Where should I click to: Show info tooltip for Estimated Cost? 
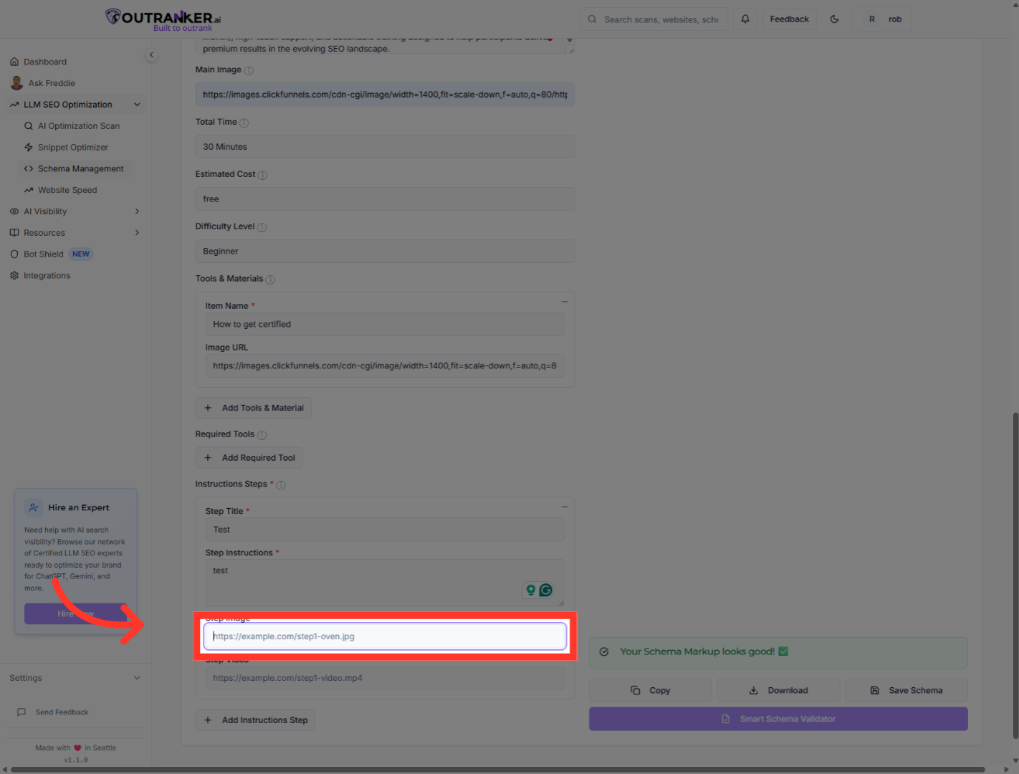click(262, 175)
